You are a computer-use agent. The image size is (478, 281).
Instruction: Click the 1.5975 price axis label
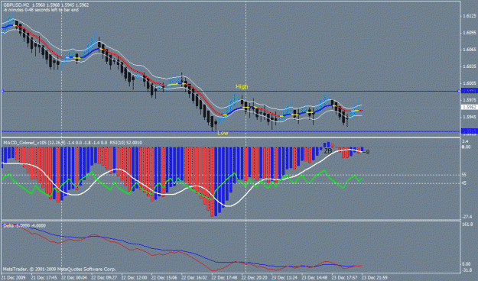pos(470,100)
